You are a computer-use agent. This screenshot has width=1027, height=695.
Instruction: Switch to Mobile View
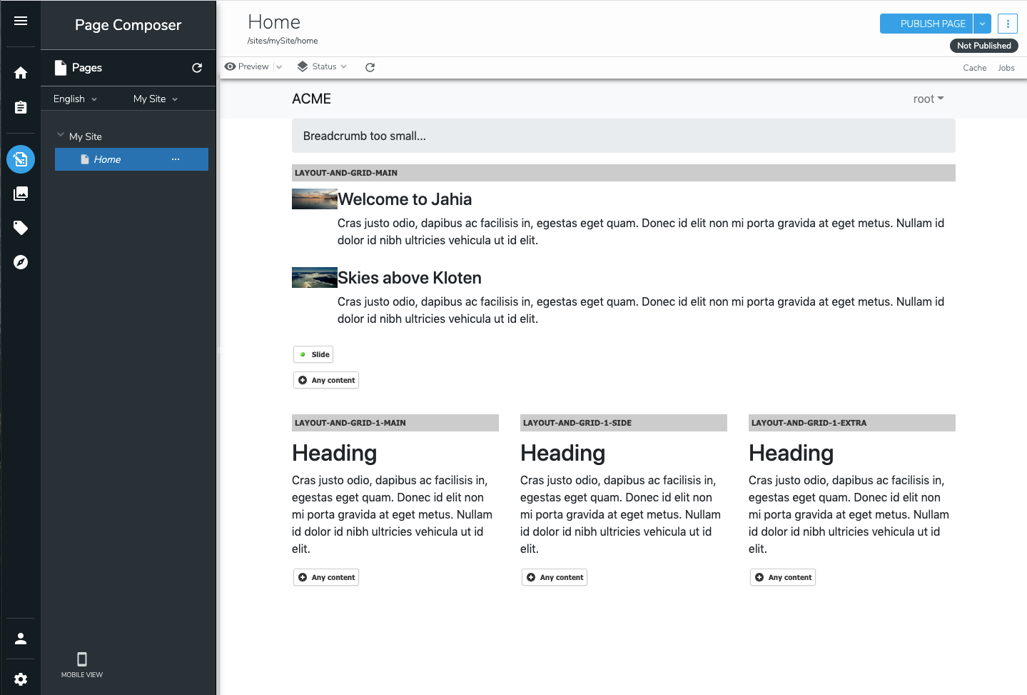[x=82, y=664]
